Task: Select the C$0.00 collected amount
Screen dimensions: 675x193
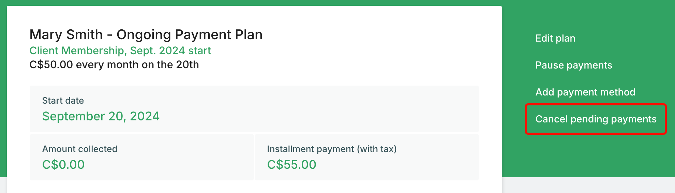Action: pyautogui.click(x=63, y=165)
